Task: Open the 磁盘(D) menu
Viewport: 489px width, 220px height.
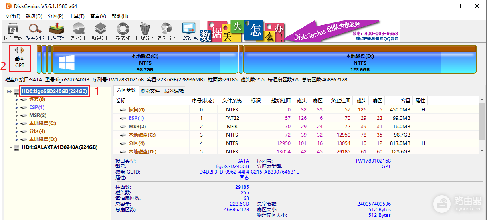Action: [34, 16]
